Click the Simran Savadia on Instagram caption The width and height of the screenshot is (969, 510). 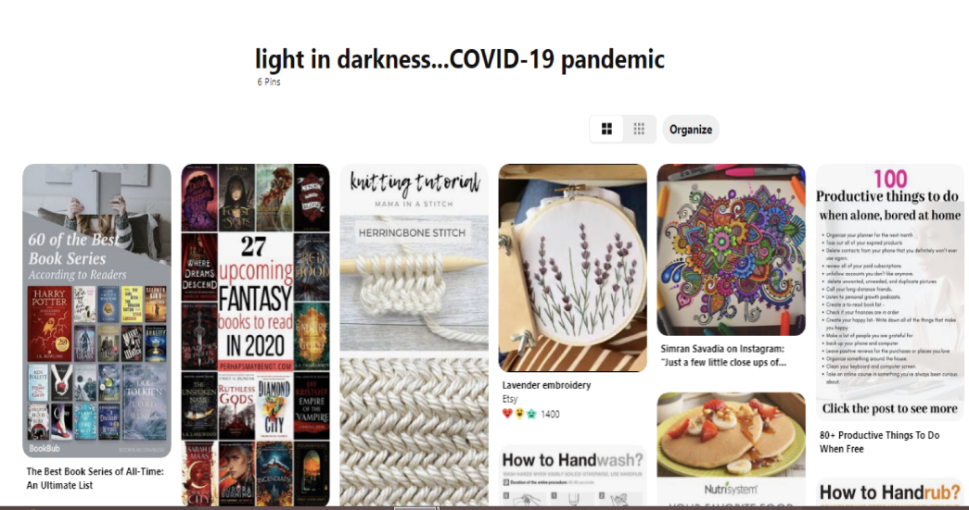pos(723,355)
